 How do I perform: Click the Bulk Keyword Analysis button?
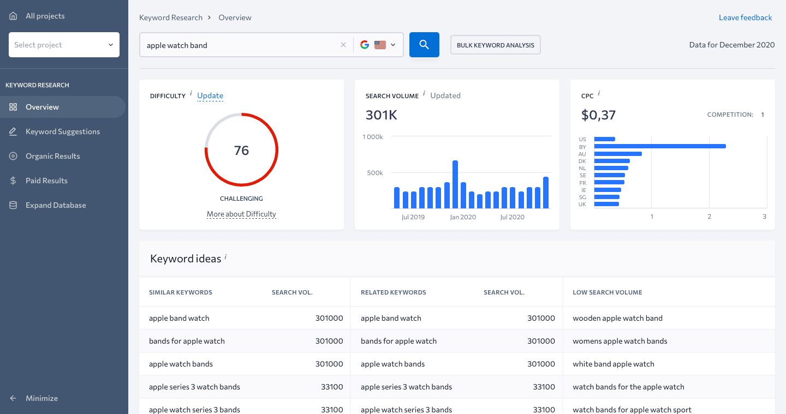point(496,45)
